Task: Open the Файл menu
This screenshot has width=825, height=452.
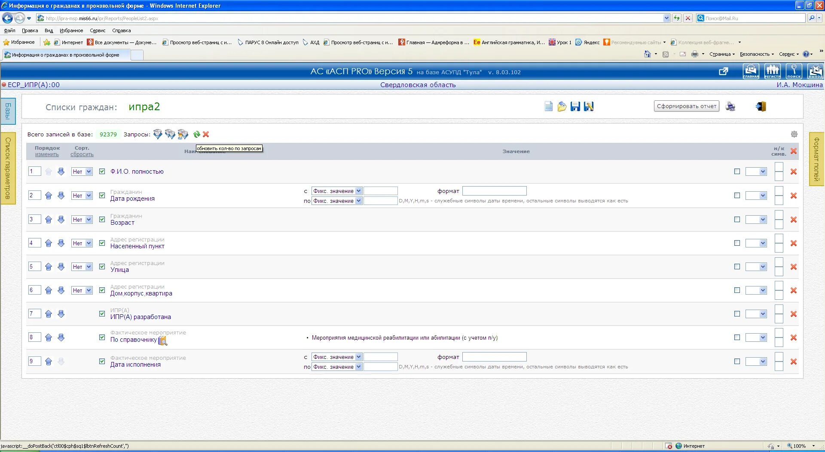Action: pos(9,30)
